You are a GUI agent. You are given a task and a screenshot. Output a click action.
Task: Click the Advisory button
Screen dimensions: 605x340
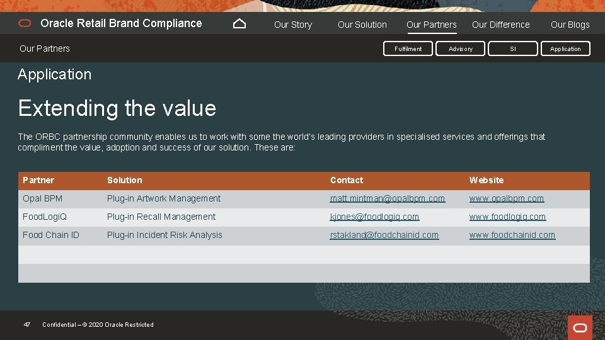[x=460, y=48]
